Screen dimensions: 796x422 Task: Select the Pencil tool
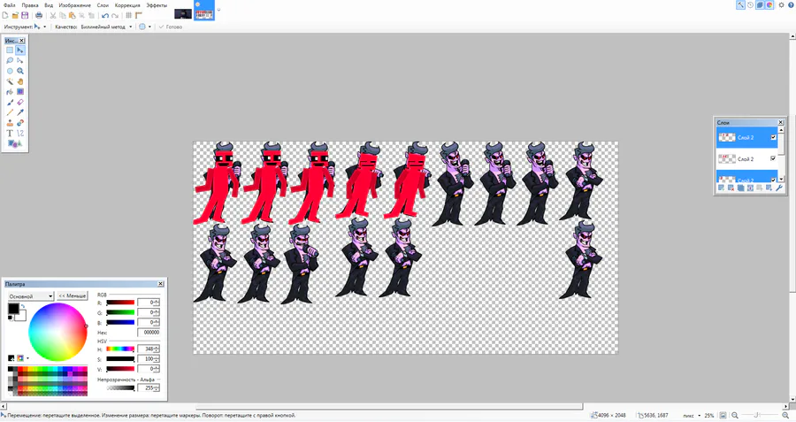pyautogui.click(x=10, y=112)
